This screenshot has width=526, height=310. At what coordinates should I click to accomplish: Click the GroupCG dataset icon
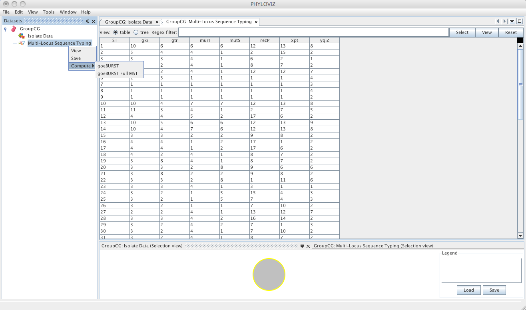(14, 29)
